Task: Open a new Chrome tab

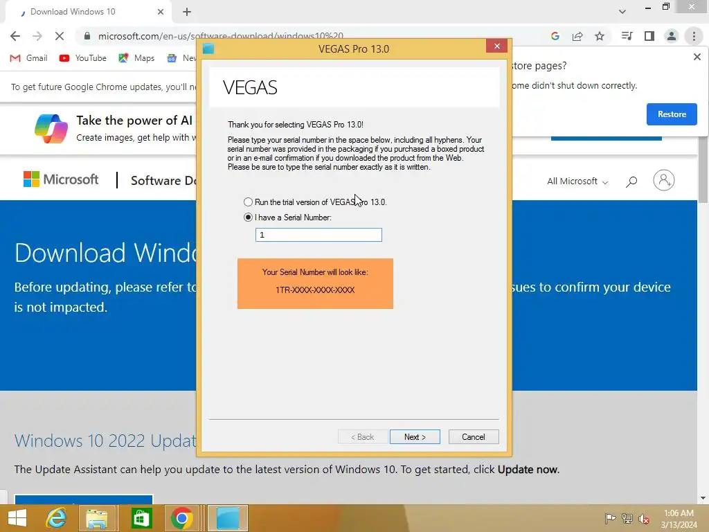Action: click(x=187, y=12)
